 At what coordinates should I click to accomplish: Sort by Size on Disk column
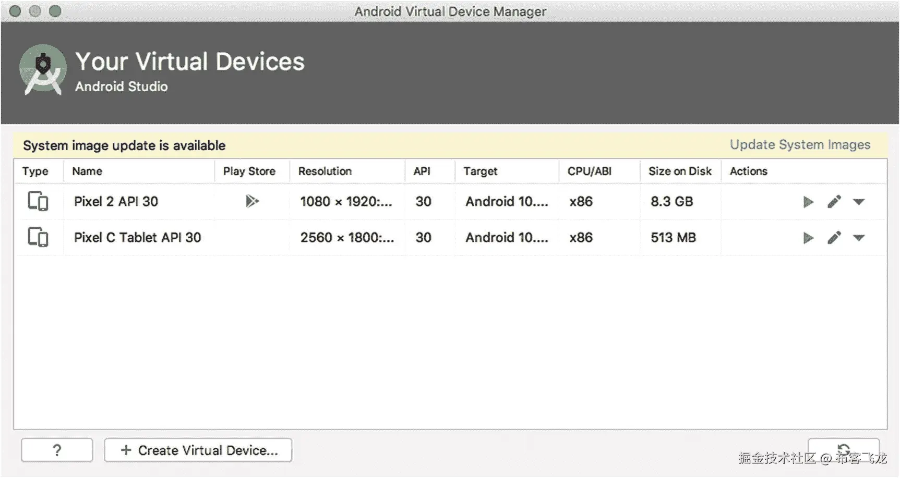(679, 171)
